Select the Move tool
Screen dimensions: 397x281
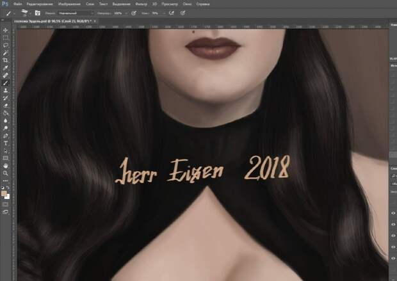click(x=5, y=30)
